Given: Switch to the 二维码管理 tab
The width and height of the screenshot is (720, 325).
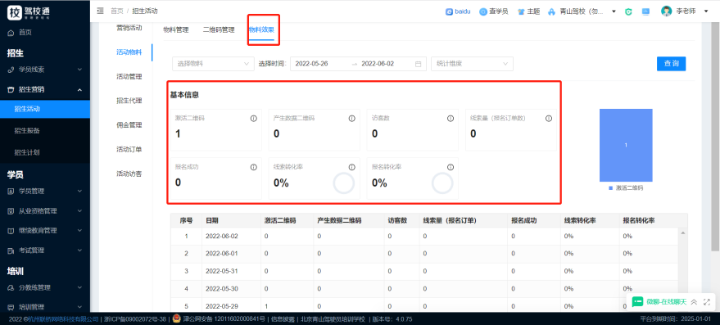Looking at the screenshot, I should [219, 29].
